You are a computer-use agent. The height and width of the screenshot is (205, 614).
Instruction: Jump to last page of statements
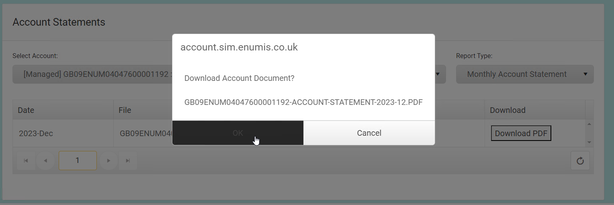[128, 161]
